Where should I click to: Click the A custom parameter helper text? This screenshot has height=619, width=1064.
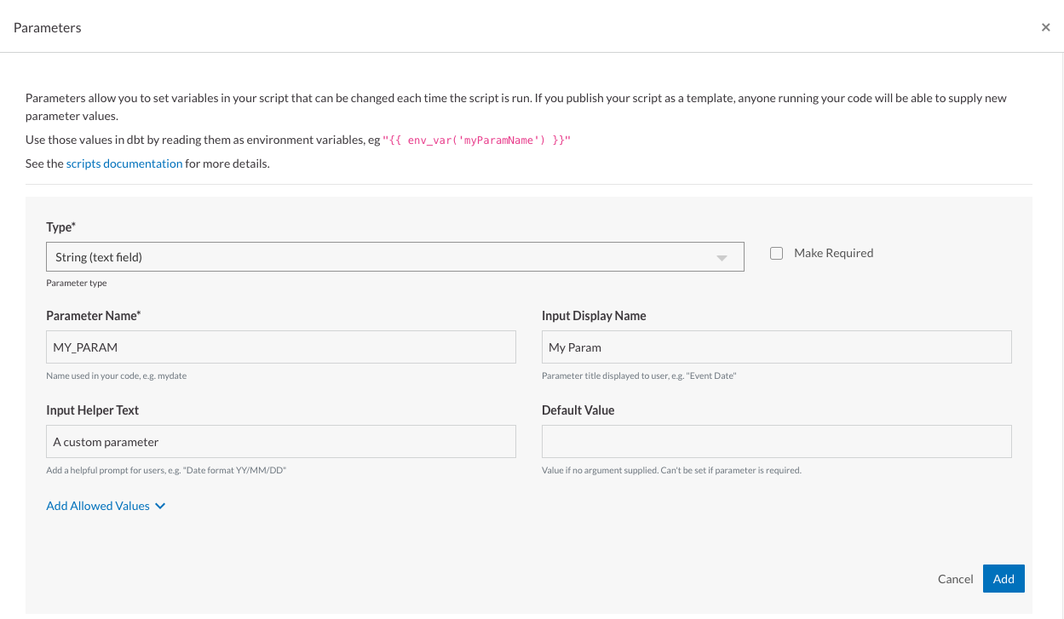(x=280, y=441)
